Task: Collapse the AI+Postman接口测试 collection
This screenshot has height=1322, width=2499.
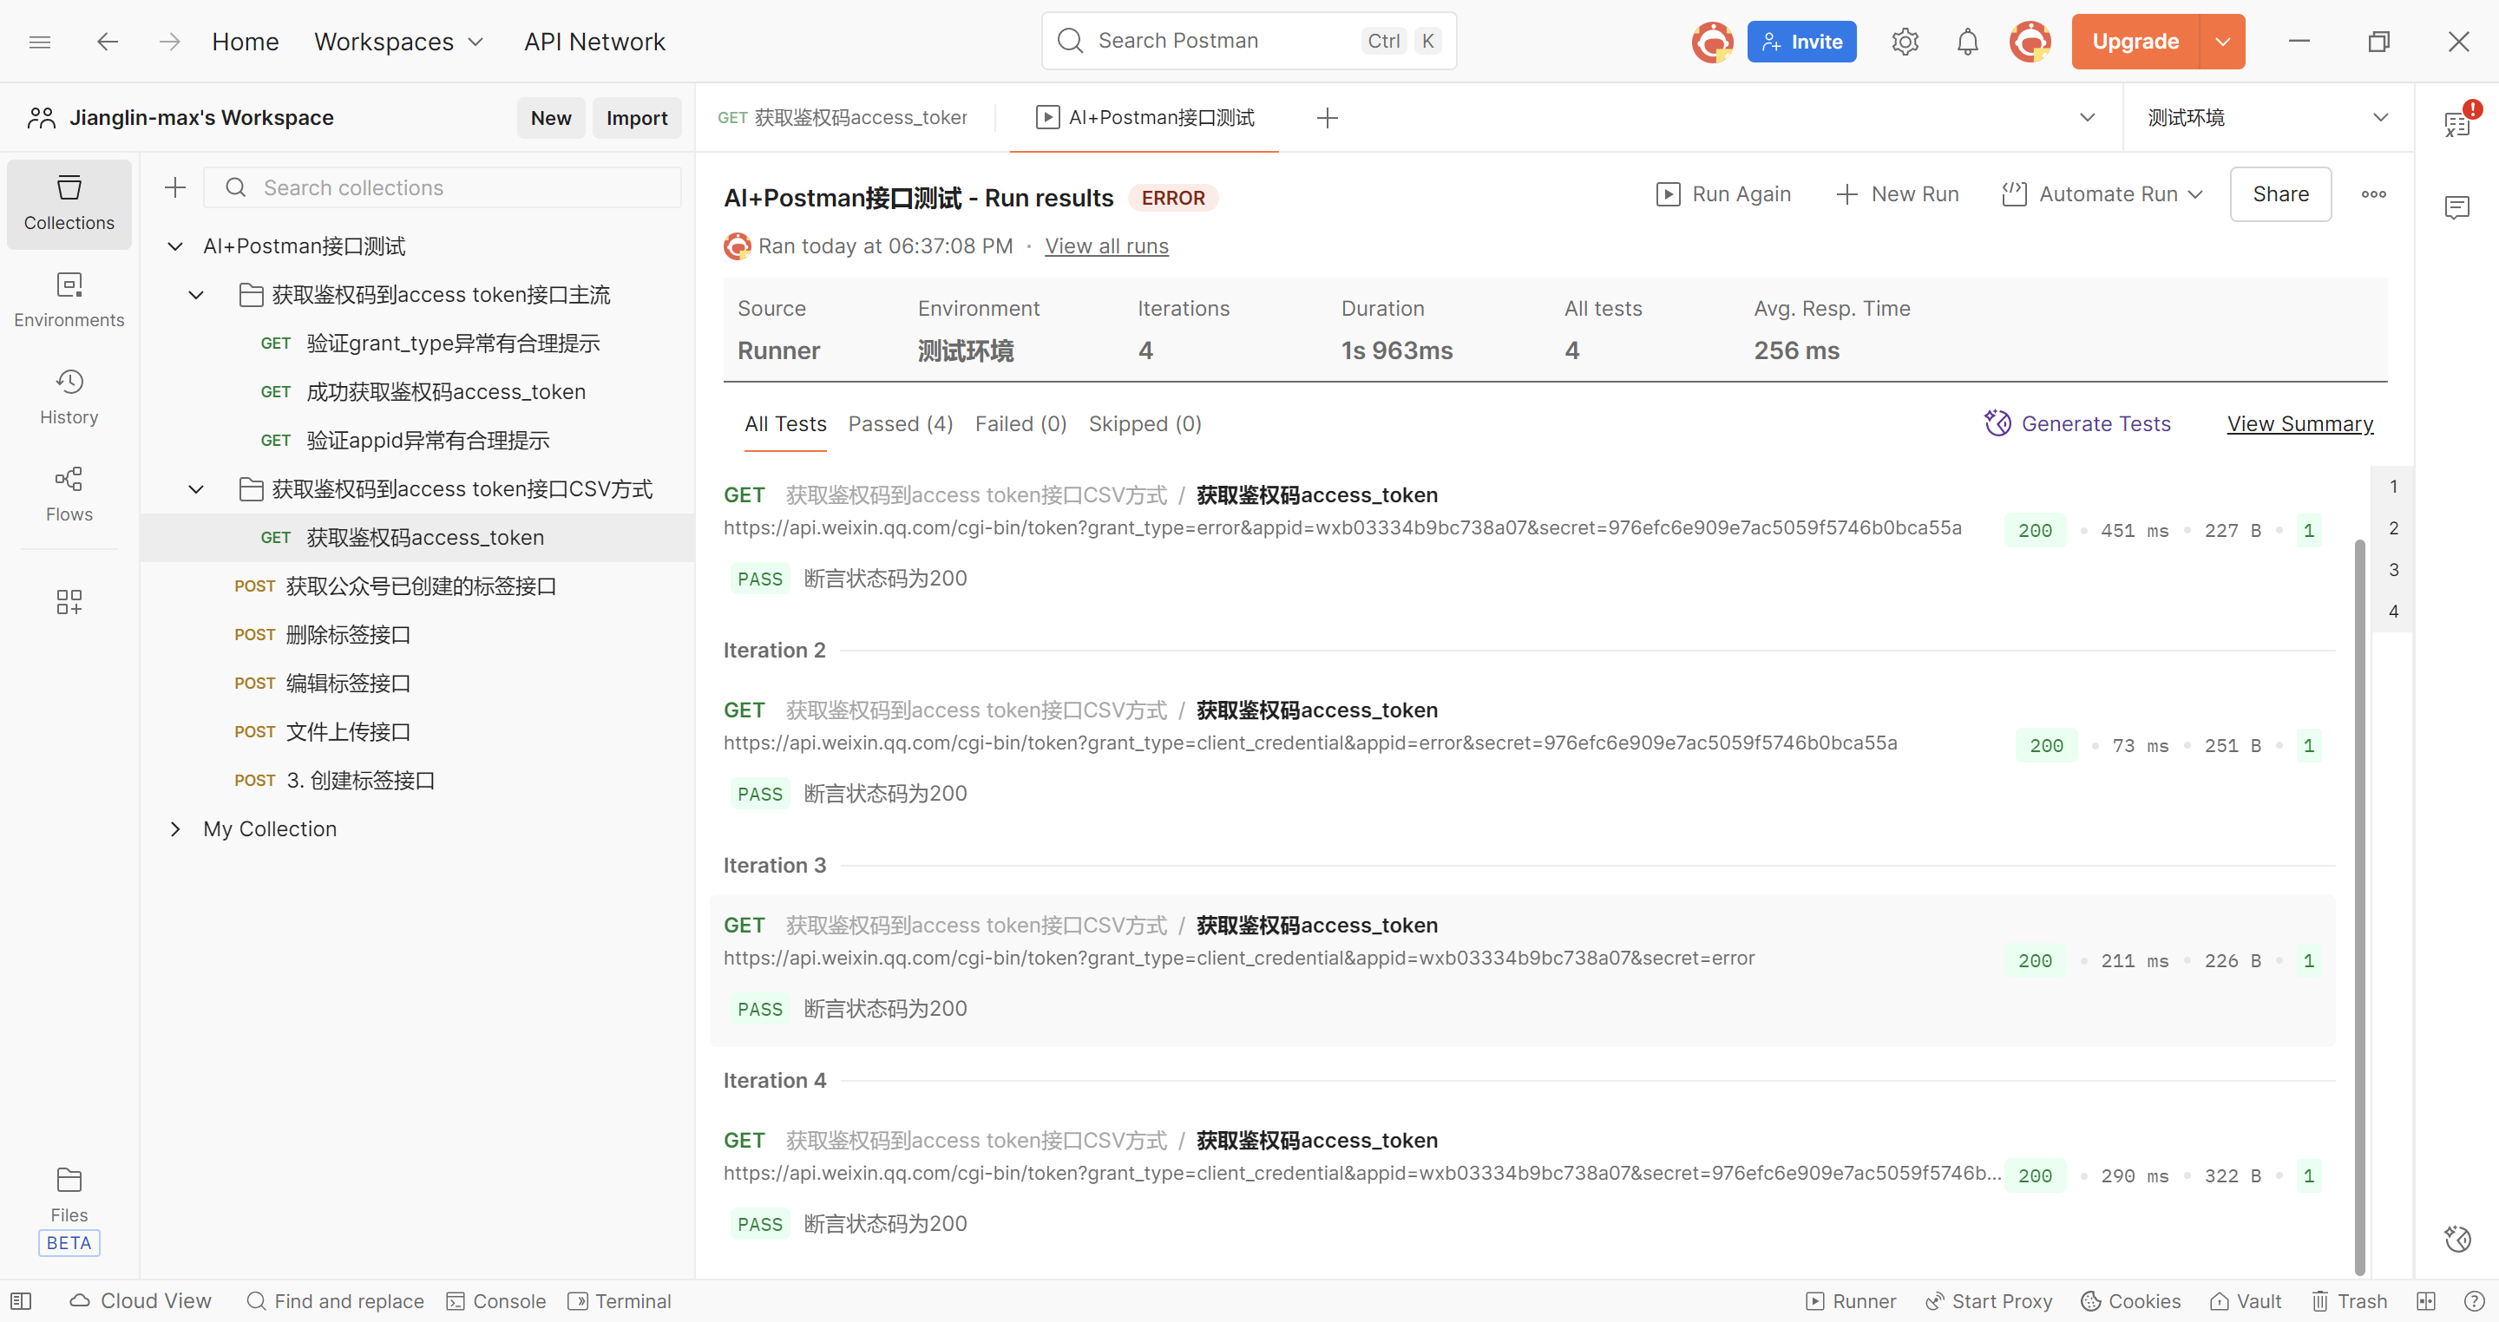Action: click(x=174, y=246)
